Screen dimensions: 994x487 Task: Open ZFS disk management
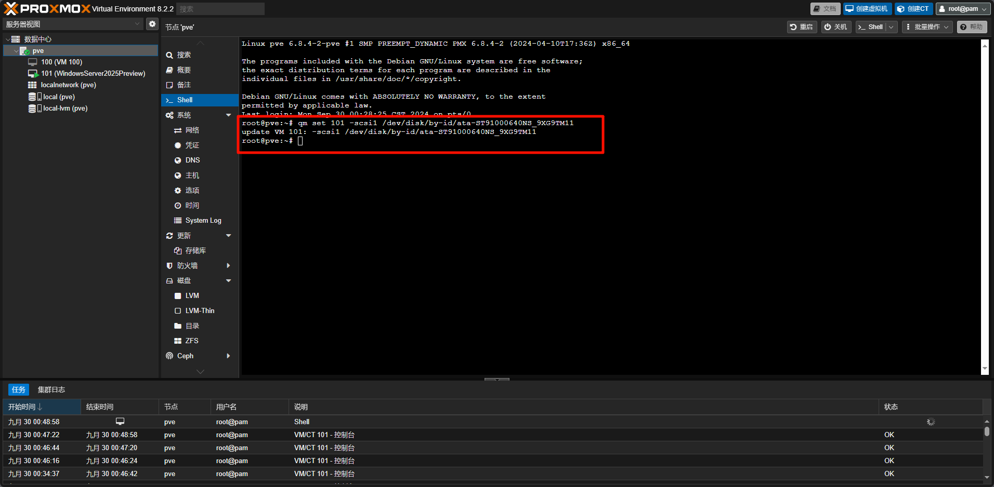pyautogui.click(x=191, y=341)
